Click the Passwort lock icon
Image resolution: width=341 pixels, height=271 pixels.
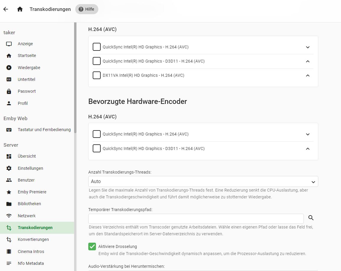(9, 91)
